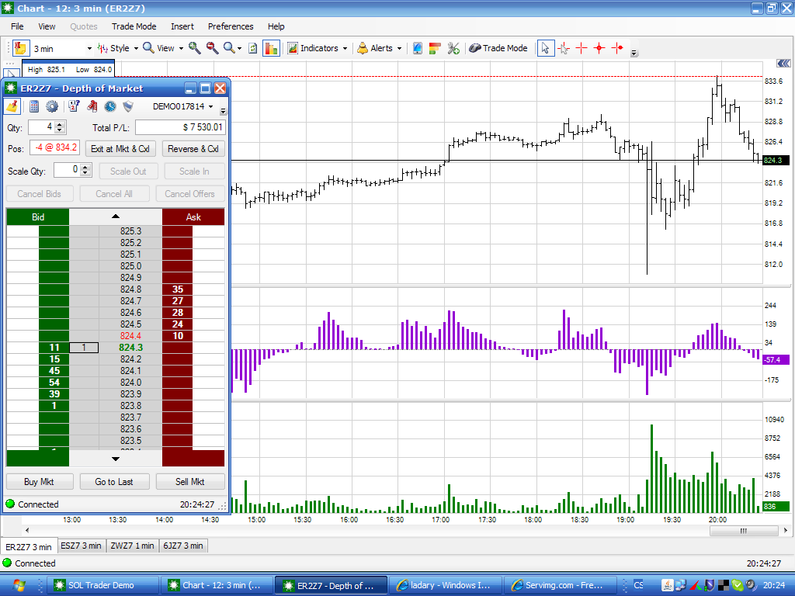The height and width of the screenshot is (596, 795).
Task: Expand the Style dropdown arrow
Action: [136, 49]
